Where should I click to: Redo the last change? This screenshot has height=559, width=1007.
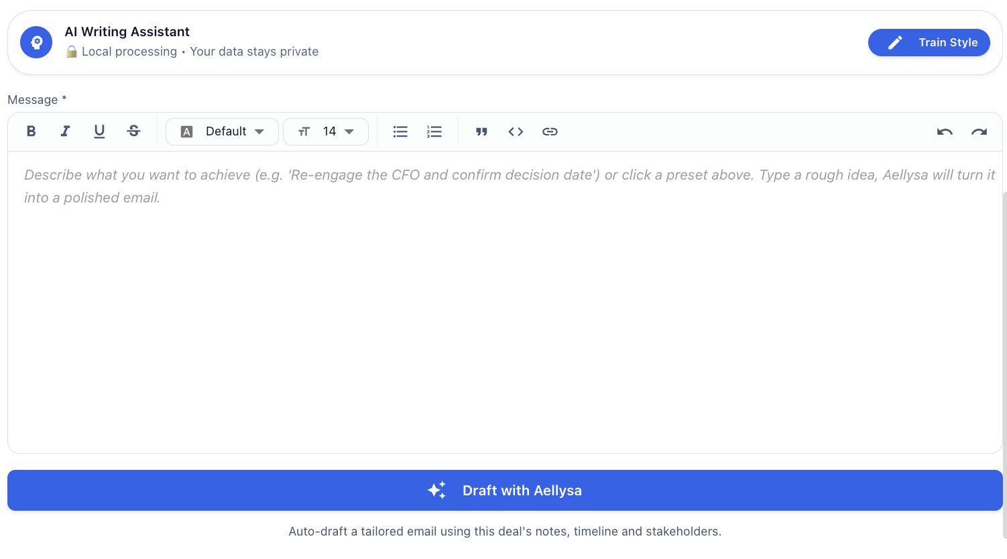(979, 131)
